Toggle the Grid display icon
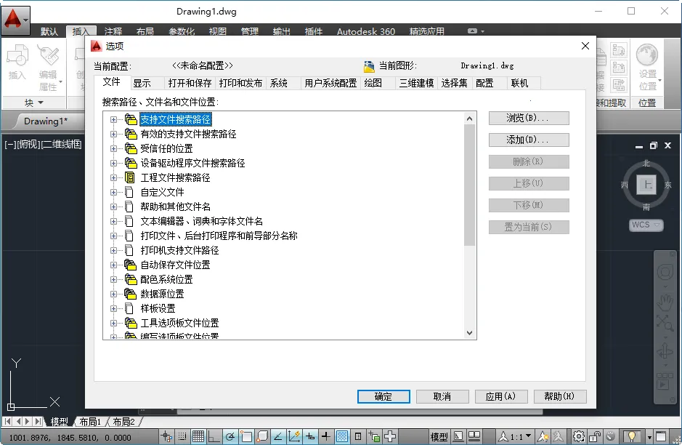Viewport: 682px width, 445px height. tap(198, 436)
